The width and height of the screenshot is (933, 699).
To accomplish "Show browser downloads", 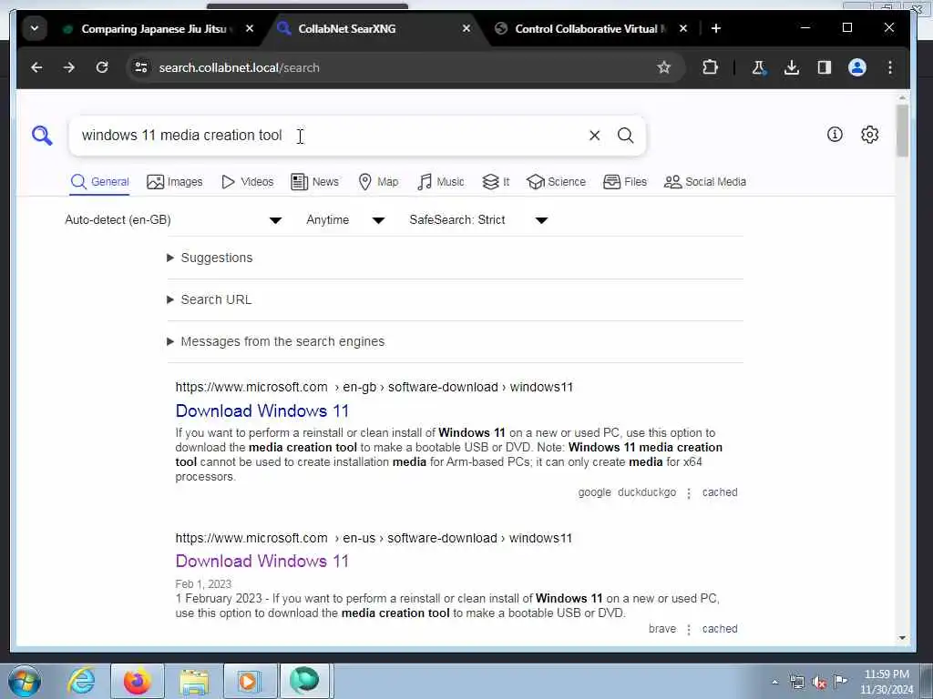I will (792, 67).
